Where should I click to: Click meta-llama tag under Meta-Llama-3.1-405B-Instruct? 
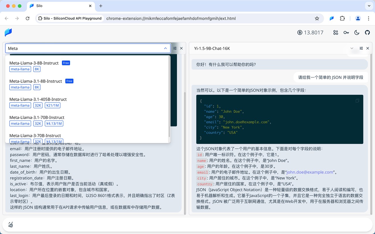tap(20, 105)
